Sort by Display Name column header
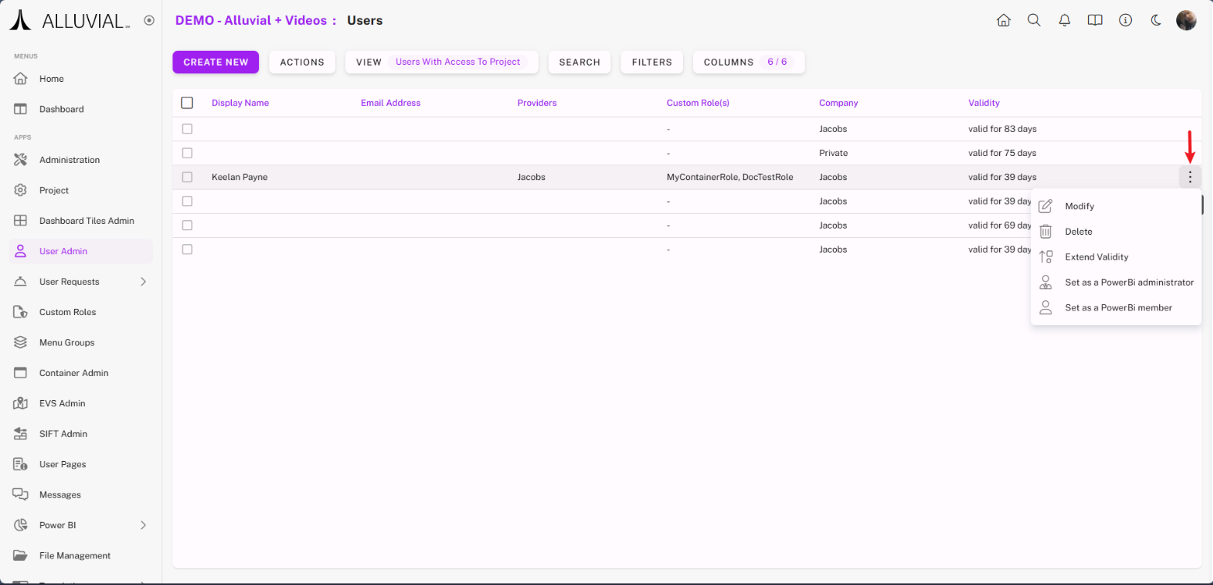Viewport: 1213px width, 585px height. pyautogui.click(x=240, y=103)
